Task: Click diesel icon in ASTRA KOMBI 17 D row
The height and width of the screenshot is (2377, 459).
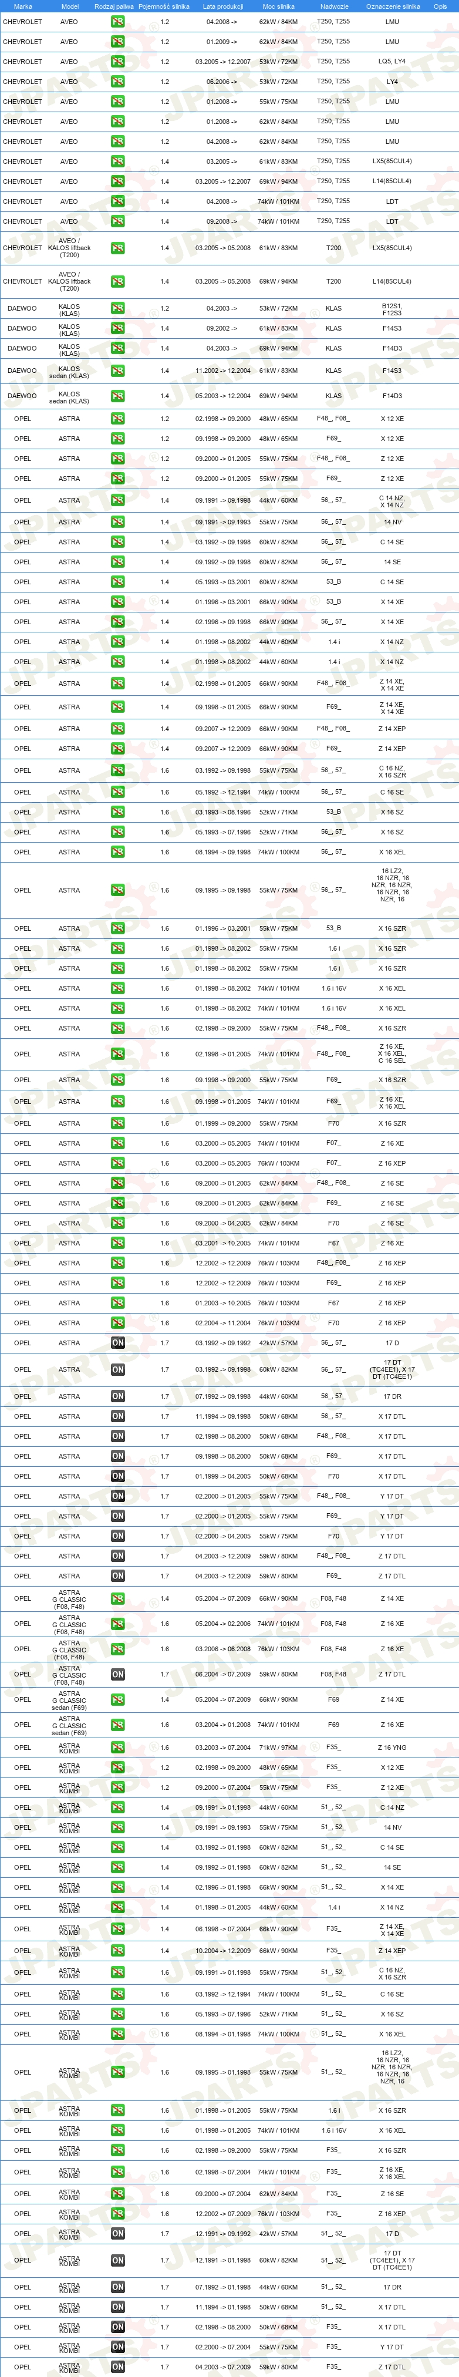Action: pyautogui.click(x=117, y=2234)
